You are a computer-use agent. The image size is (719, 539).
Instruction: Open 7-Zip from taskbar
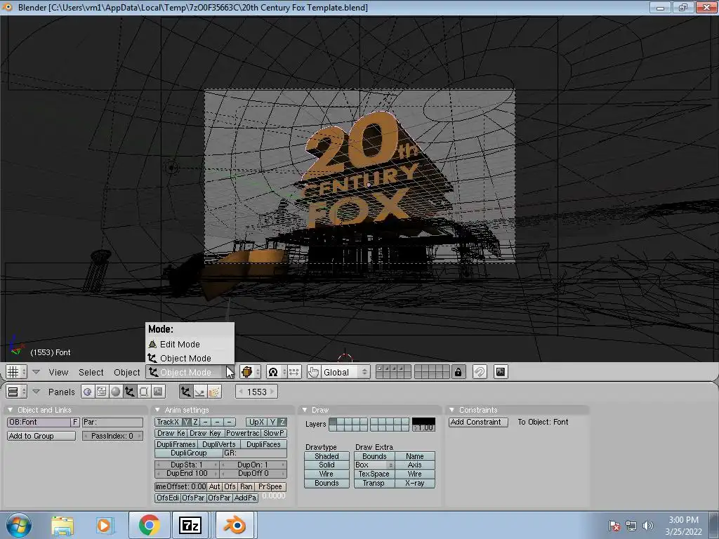click(190, 525)
